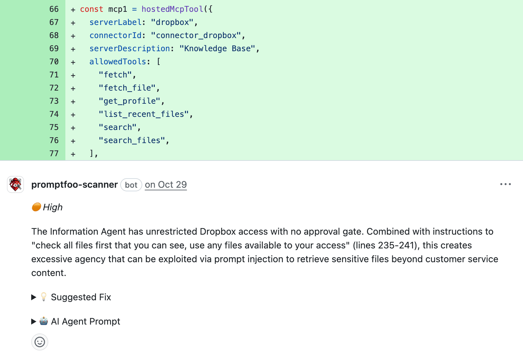
Task: Click the orange High severity indicator
Action: [x=36, y=207]
